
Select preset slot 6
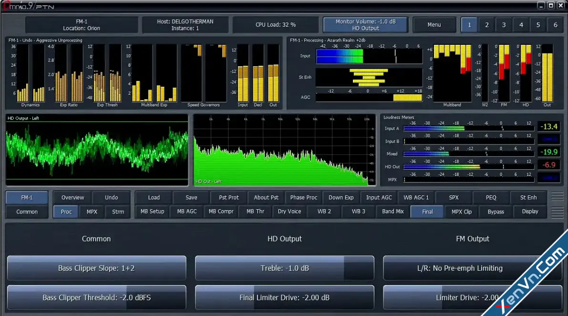pyautogui.click(x=555, y=25)
